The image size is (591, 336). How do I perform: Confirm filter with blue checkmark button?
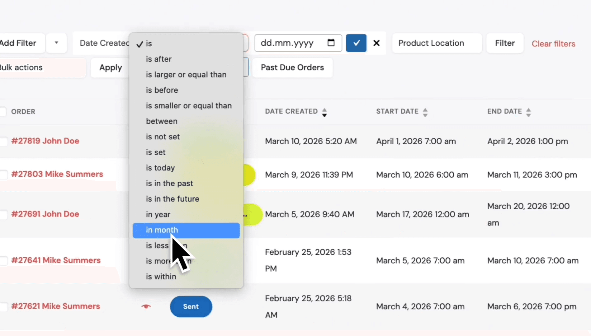click(356, 43)
